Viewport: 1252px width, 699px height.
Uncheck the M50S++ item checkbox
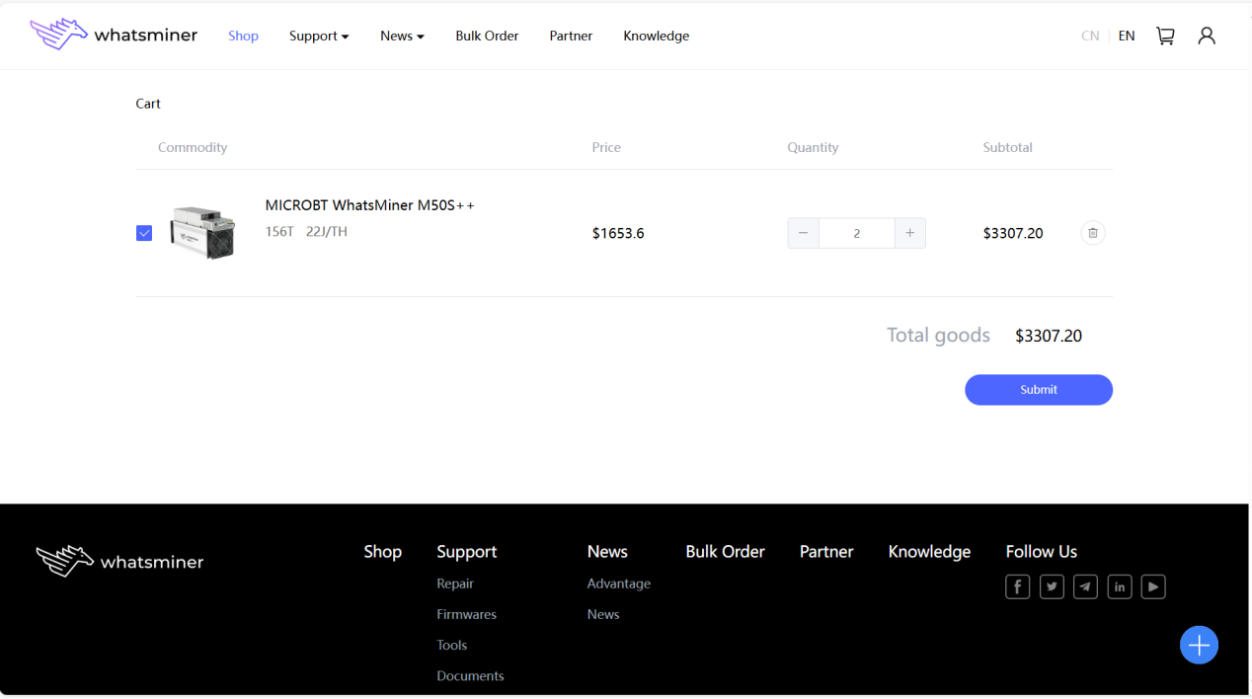click(x=144, y=233)
